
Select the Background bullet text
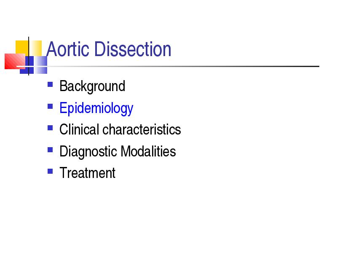(92, 86)
